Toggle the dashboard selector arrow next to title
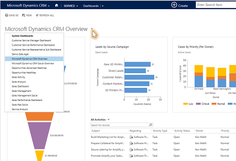 point(92,28)
